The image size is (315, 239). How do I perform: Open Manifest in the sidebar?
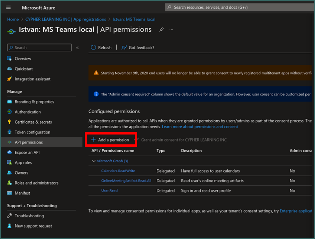(x=22, y=193)
